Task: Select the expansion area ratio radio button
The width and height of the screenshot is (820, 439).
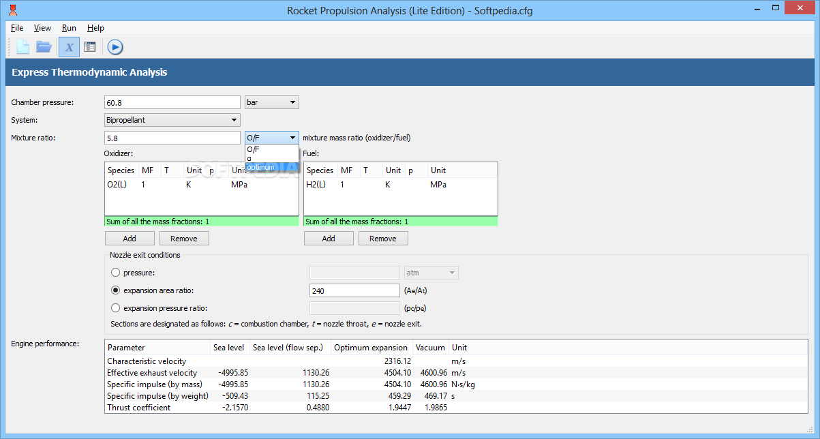Action: point(115,290)
